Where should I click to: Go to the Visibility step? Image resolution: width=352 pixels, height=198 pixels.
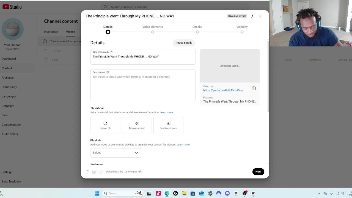242,29
